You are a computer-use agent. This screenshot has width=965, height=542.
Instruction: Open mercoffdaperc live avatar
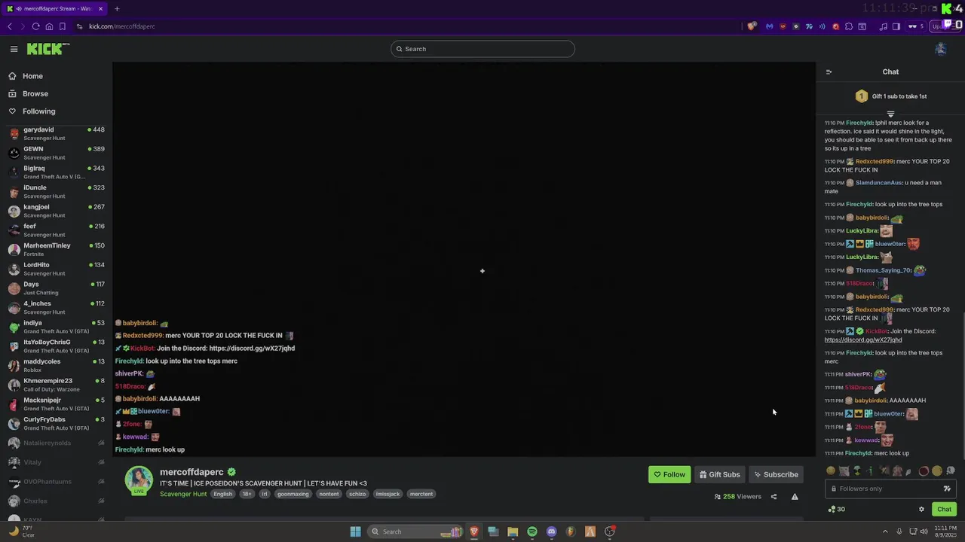(x=139, y=480)
